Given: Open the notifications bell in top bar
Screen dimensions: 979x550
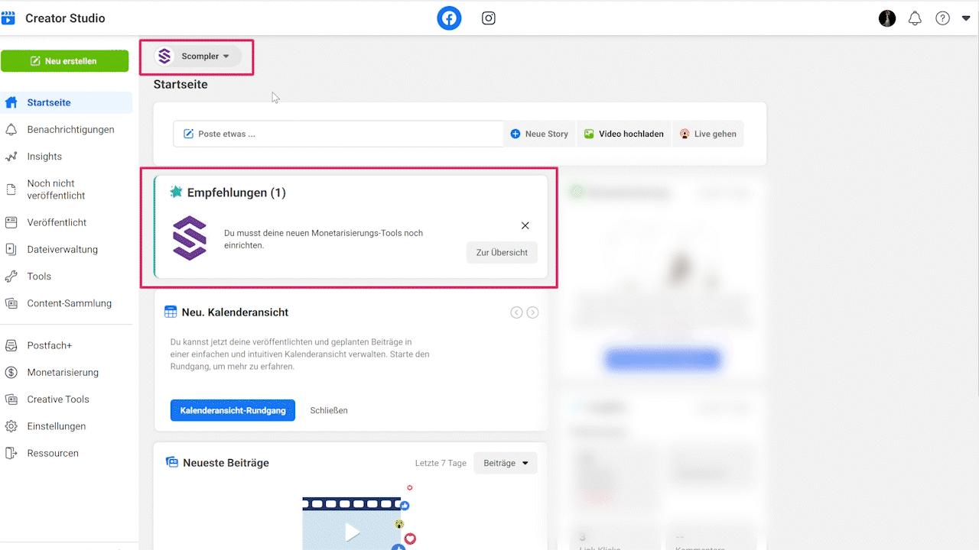Looking at the screenshot, I should coord(915,18).
